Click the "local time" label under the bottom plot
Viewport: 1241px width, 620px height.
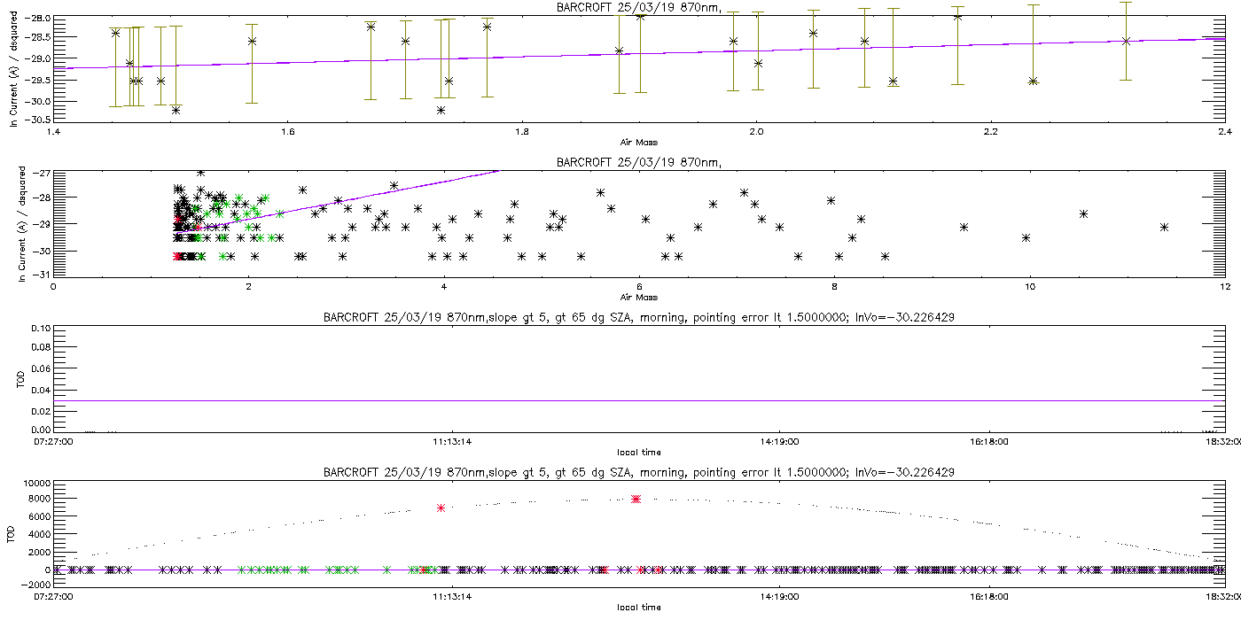pyautogui.click(x=638, y=608)
